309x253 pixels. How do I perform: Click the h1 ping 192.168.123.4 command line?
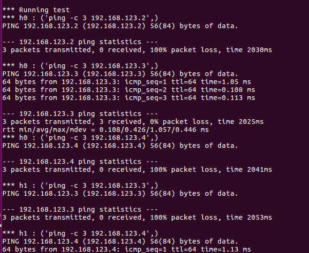pos(80,233)
